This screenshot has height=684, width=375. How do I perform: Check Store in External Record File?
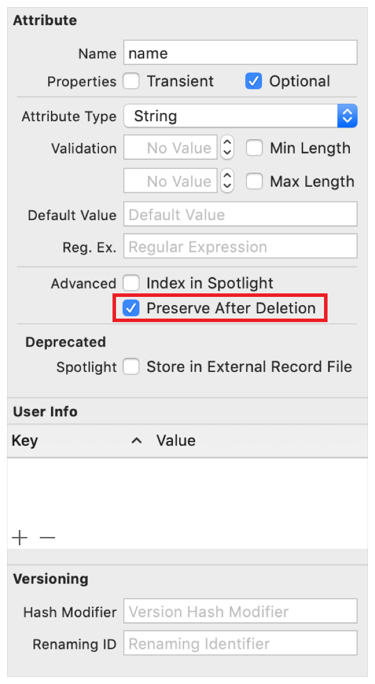131,367
